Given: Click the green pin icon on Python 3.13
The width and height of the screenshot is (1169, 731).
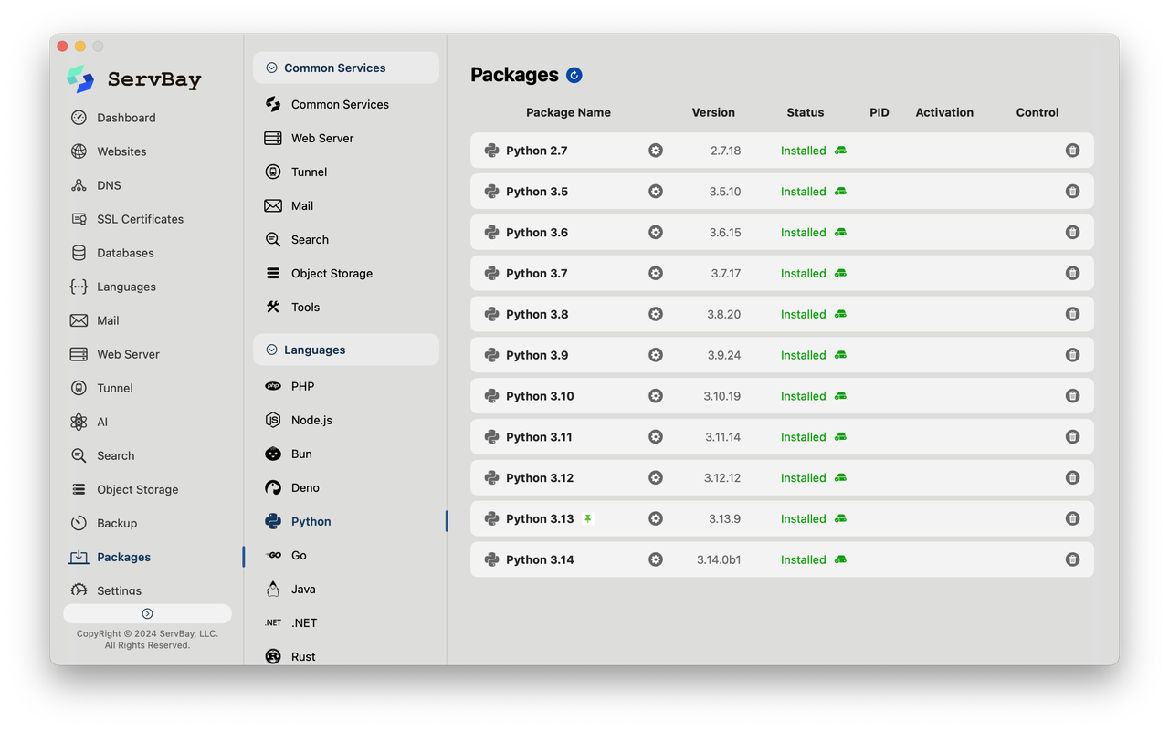Looking at the screenshot, I should click(588, 518).
